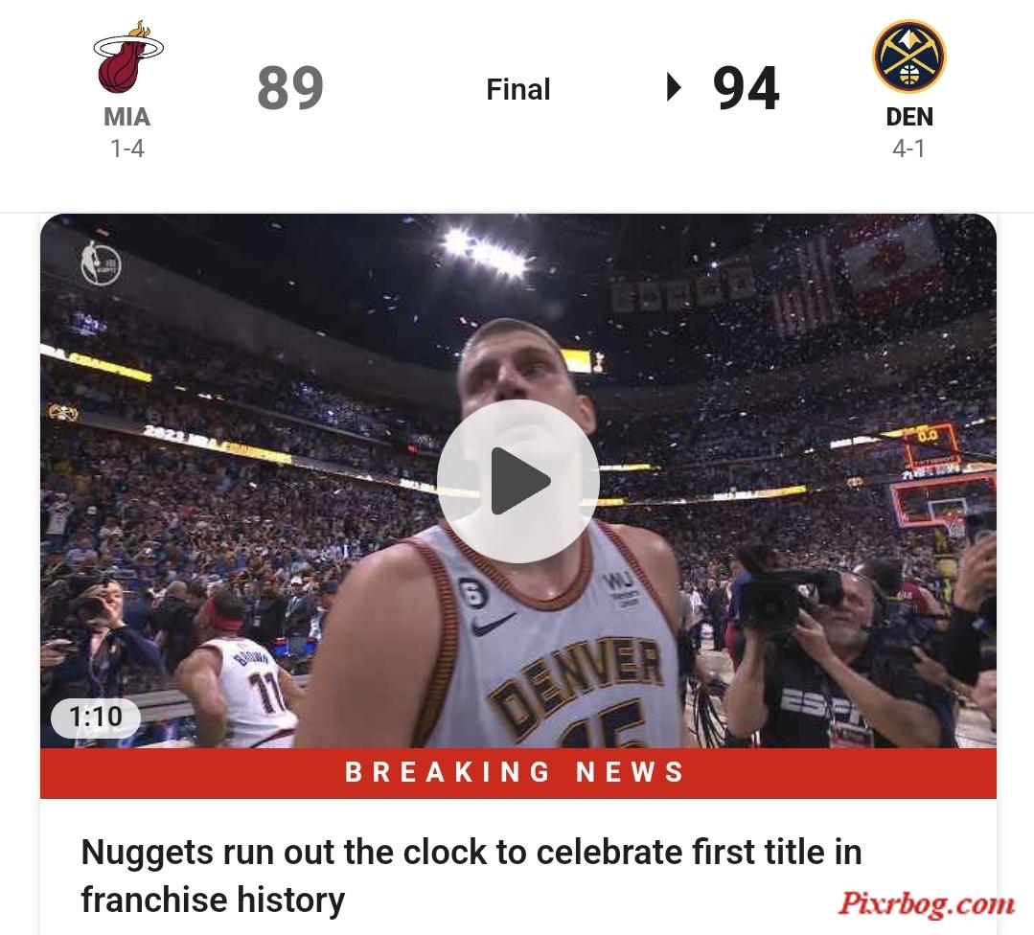The width and height of the screenshot is (1034, 935).
Task: Click Miami's score of 89
Action: coord(290,88)
